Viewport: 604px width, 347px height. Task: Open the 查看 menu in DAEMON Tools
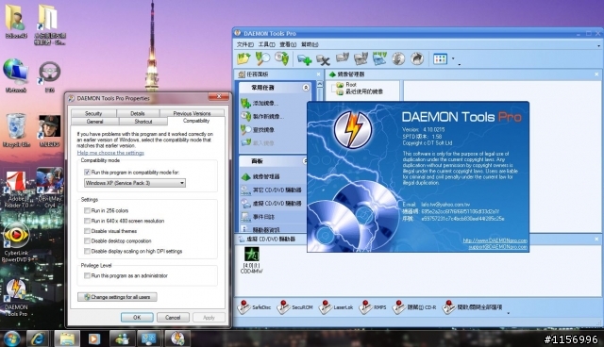(288, 44)
